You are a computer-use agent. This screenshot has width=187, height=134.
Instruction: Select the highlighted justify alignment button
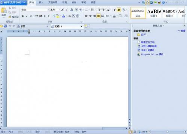click(x=98, y=16)
